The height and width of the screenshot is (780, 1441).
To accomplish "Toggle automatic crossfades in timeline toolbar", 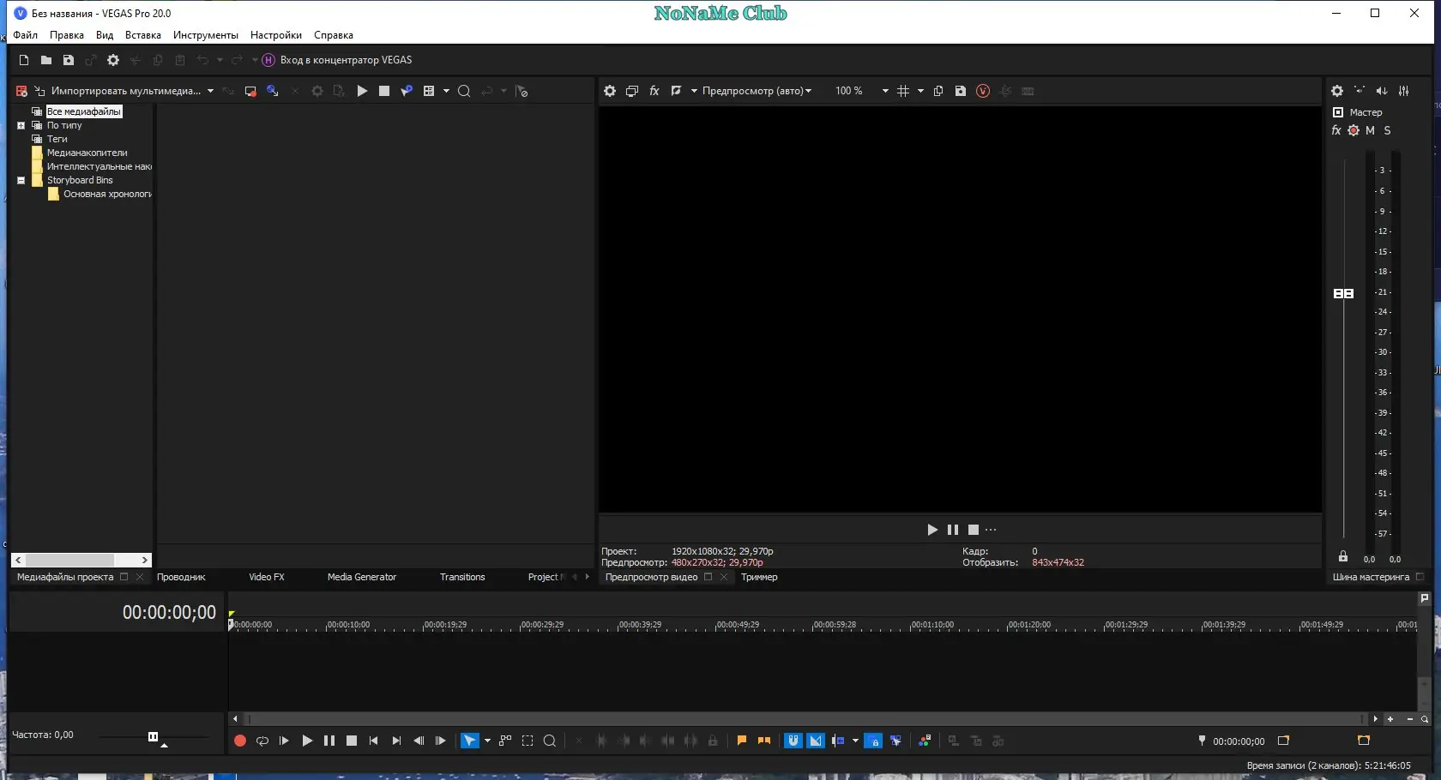I will coord(816,741).
